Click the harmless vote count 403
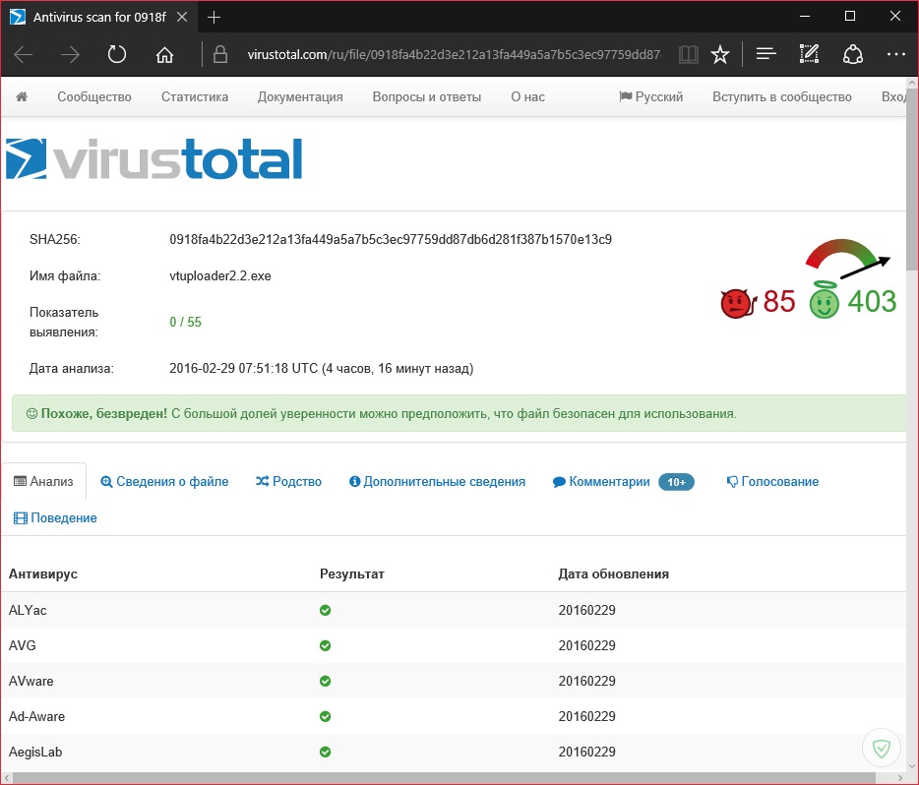 (x=872, y=302)
